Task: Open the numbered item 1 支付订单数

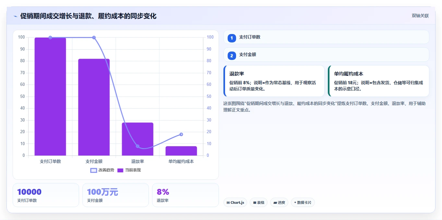Action: point(326,37)
